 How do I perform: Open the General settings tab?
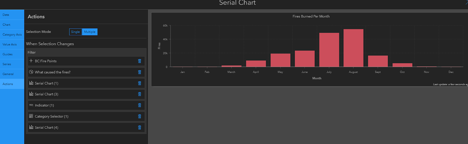click(x=12, y=74)
